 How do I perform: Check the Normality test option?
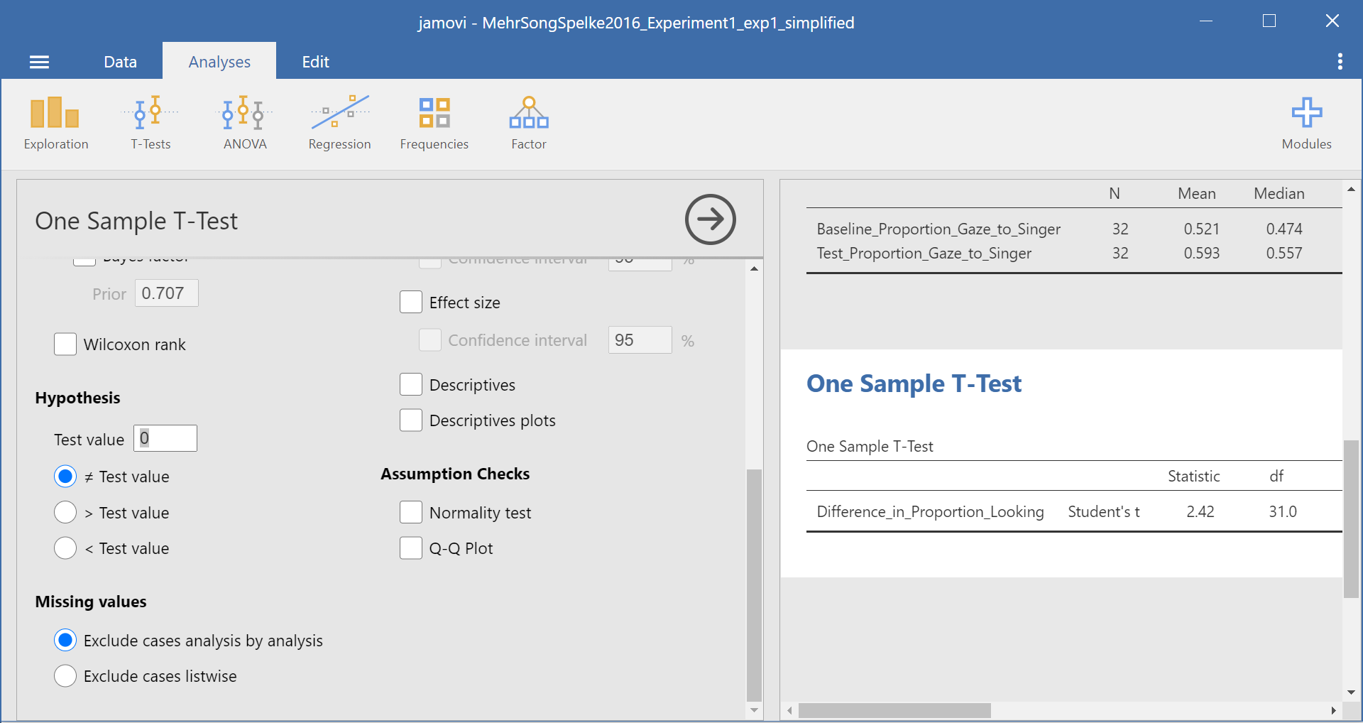click(411, 513)
